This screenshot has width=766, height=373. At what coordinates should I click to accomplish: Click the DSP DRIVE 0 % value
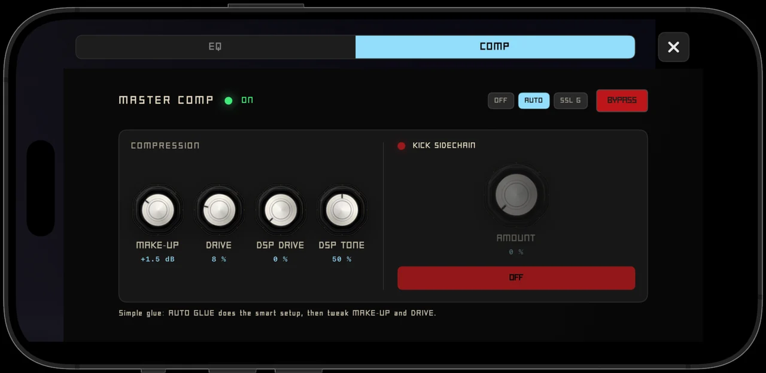pyautogui.click(x=280, y=259)
